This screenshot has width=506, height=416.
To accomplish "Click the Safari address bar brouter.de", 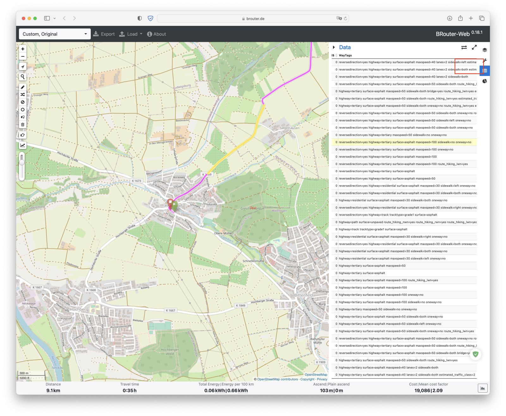I will (253, 18).
